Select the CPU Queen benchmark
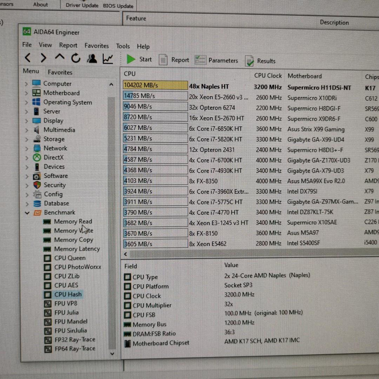 pyautogui.click(x=70, y=258)
